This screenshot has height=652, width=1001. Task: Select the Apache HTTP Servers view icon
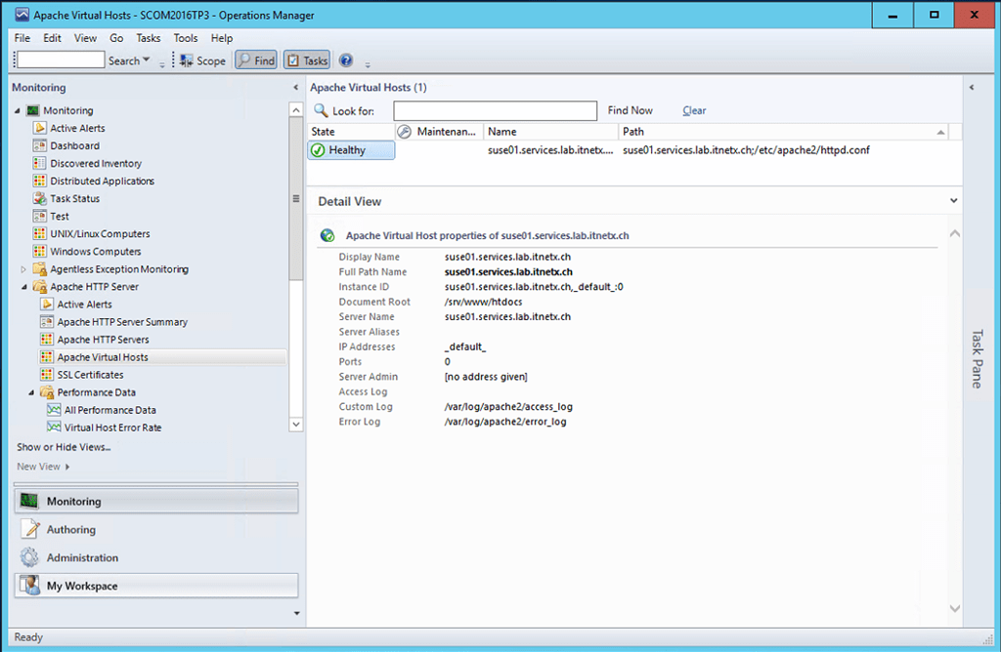point(47,340)
